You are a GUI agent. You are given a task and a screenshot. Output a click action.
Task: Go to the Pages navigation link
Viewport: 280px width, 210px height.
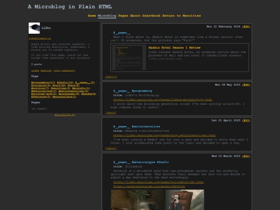click(123, 16)
